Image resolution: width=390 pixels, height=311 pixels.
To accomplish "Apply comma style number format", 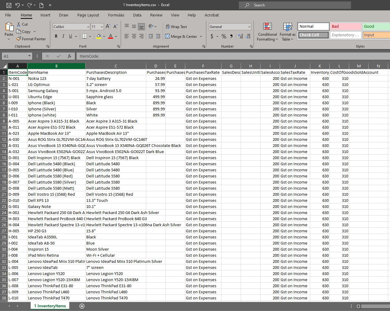I will (x=232, y=36).
